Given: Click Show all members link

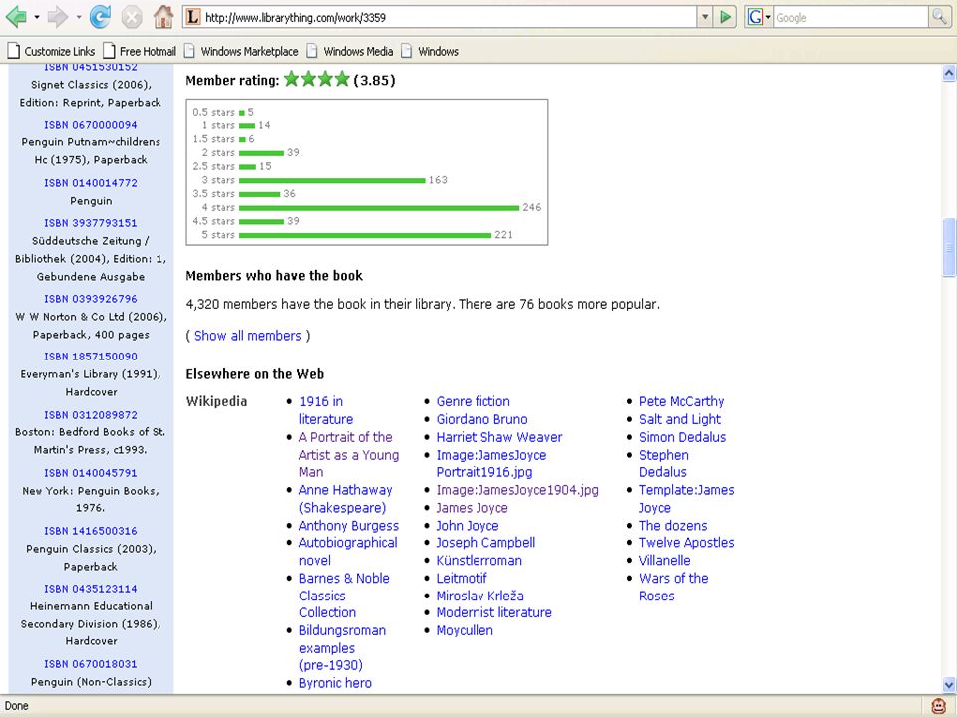Looking at the screenshot, I should click(x=248, y=336).
